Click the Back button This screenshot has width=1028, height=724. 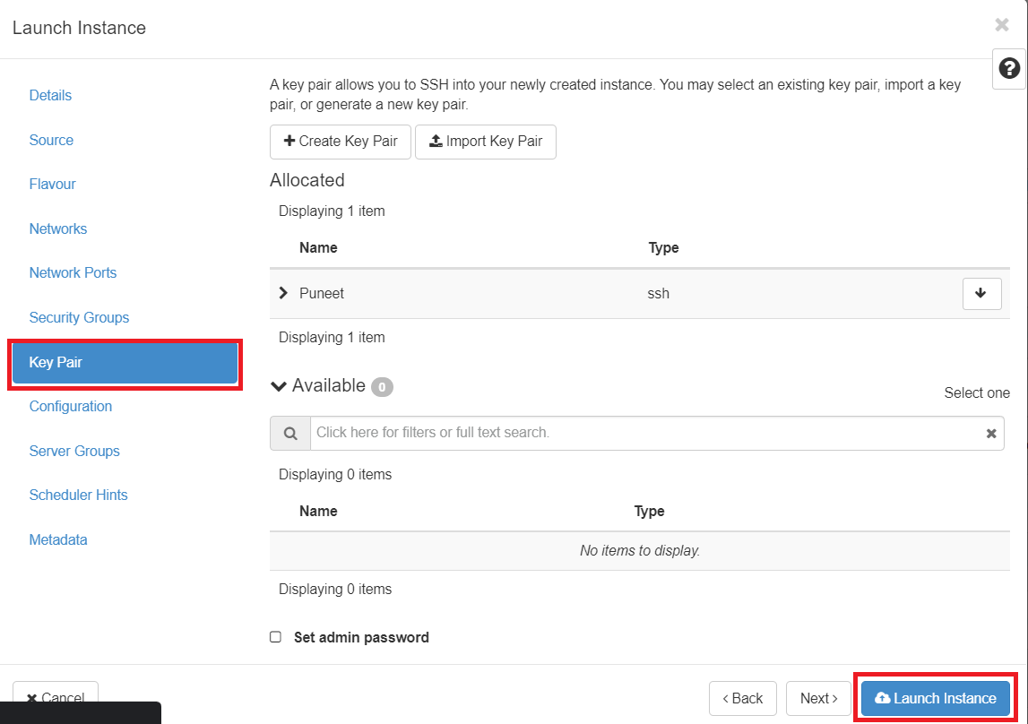tap(742, 698)
